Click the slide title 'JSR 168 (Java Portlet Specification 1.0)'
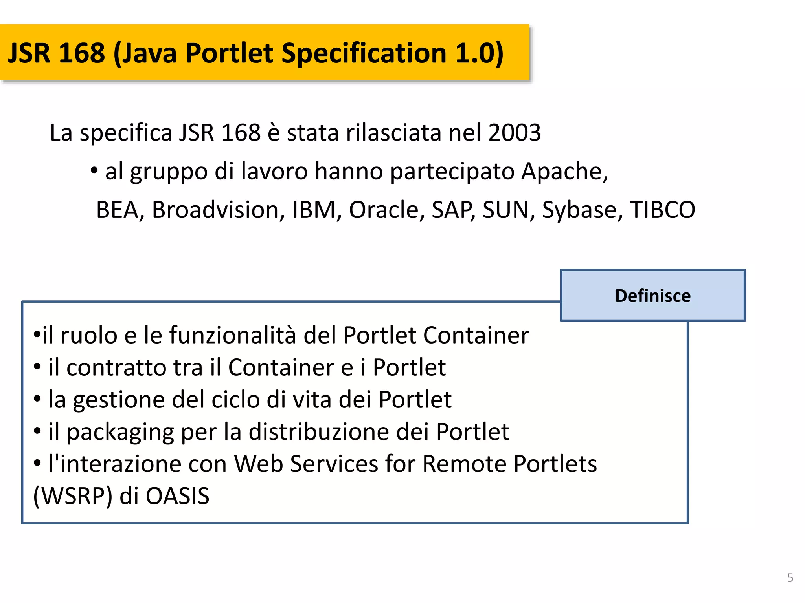 (x=255, y=53)
